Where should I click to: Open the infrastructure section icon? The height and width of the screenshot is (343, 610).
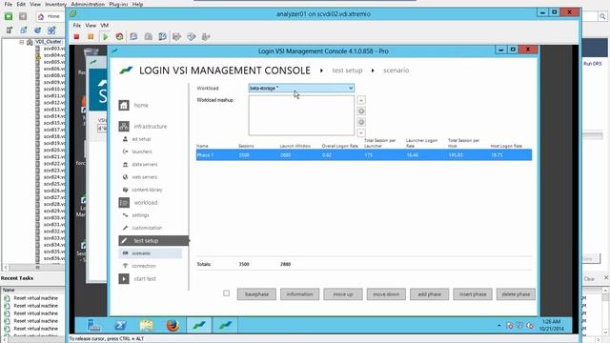[x=124, y=126]
